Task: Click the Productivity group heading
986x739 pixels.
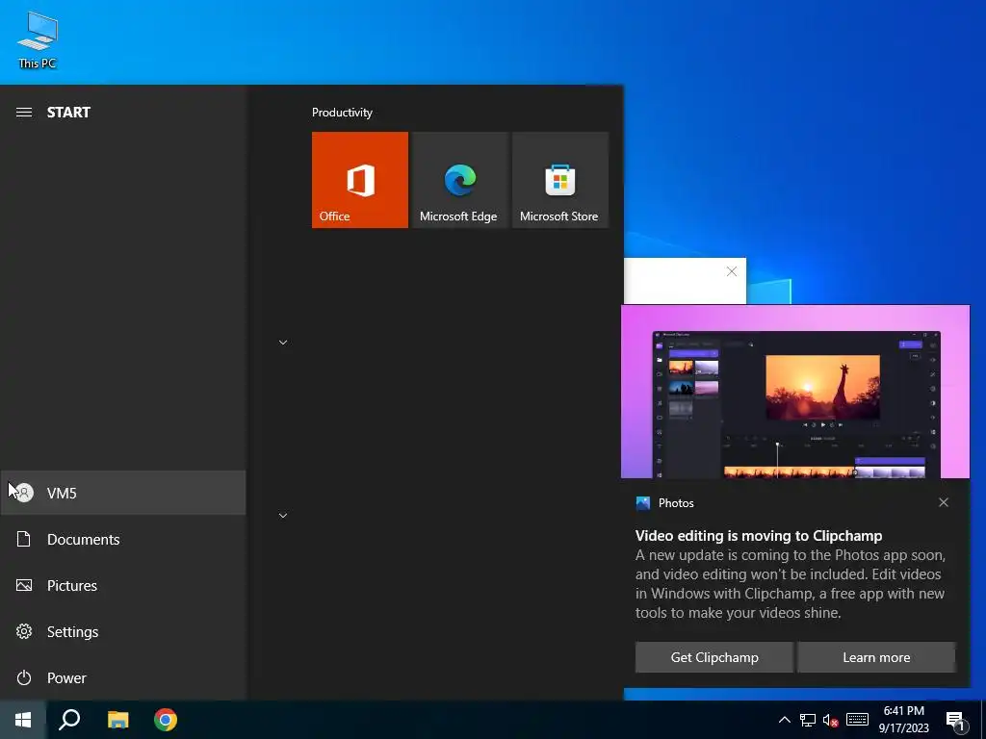Action: point(342,113)
